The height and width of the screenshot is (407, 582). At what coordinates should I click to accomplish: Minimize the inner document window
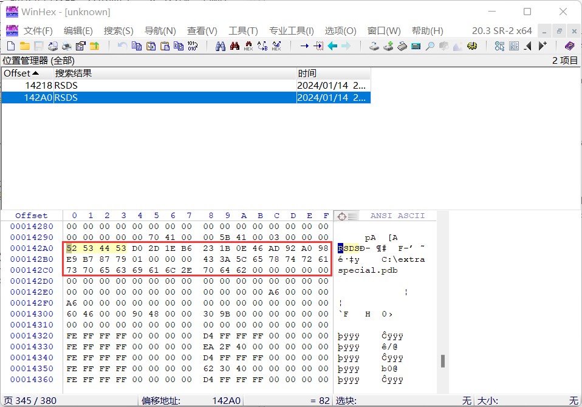[x=544, y=31]
